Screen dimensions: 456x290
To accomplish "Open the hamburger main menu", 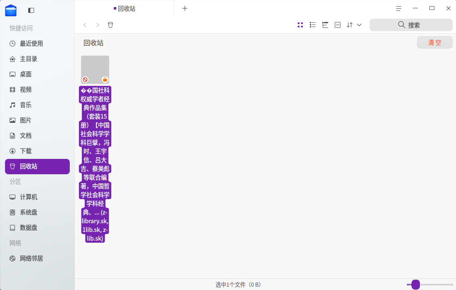I will (399, 8).
